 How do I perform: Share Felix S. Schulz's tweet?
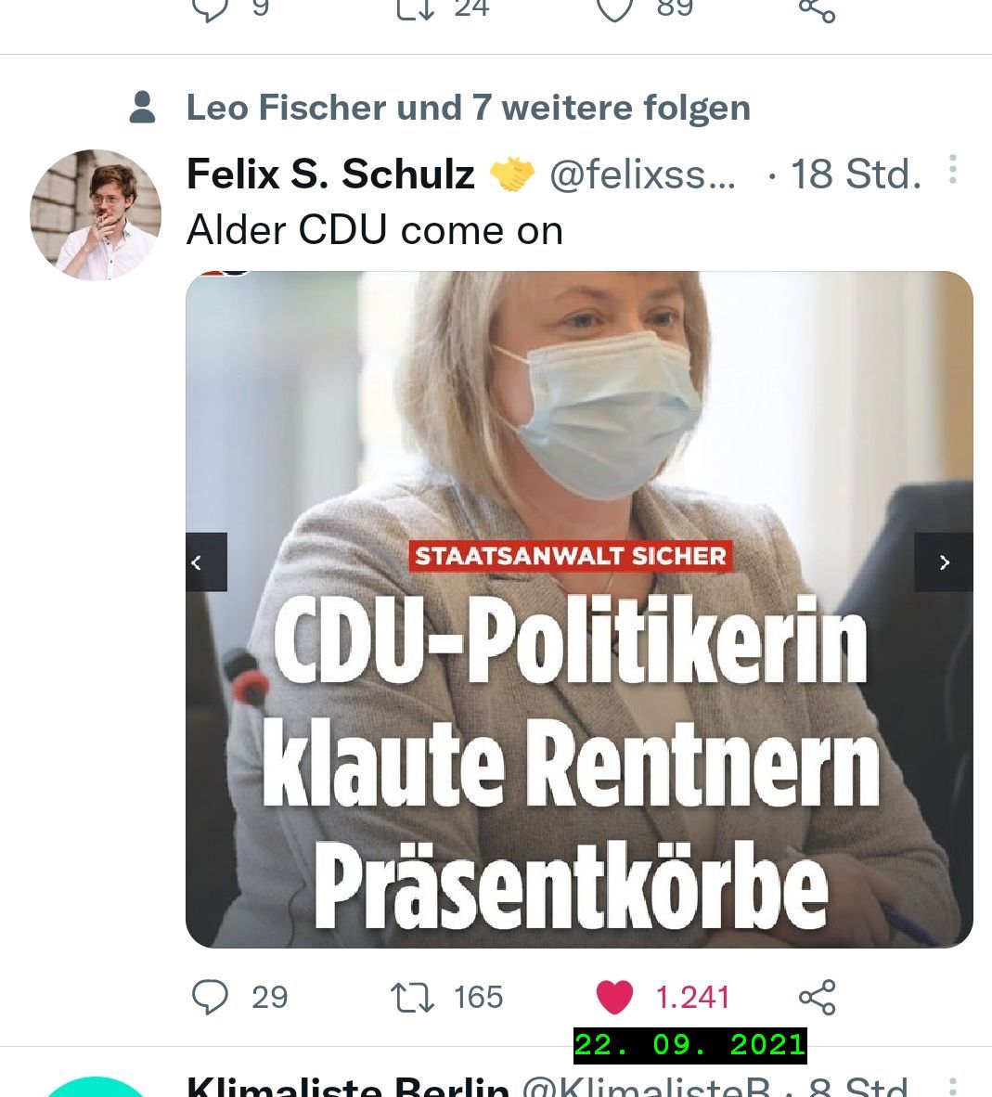[818, 997]
